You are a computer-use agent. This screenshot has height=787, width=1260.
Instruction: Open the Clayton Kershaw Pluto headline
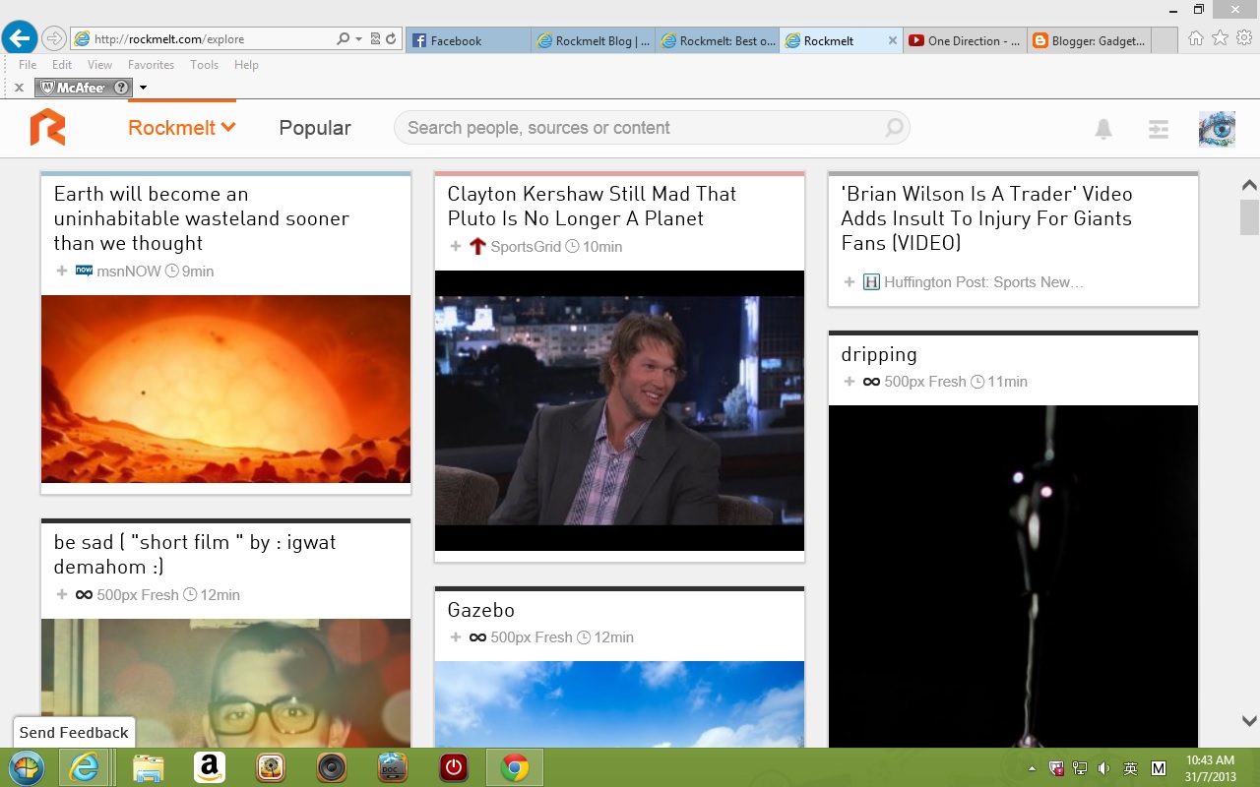(592, 207)
